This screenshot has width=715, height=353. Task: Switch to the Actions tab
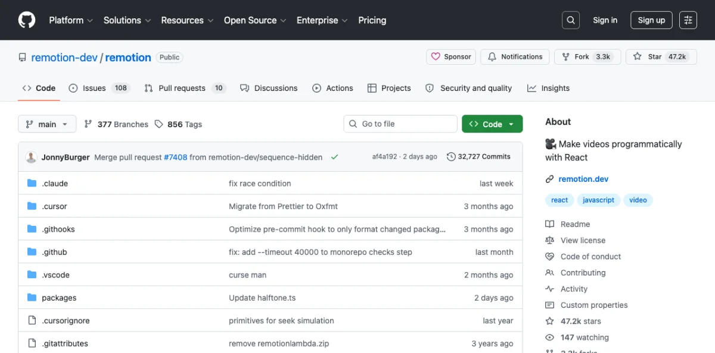point(333,88)
